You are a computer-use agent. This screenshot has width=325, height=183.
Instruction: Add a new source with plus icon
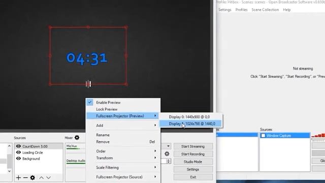(x=18, y=177)
